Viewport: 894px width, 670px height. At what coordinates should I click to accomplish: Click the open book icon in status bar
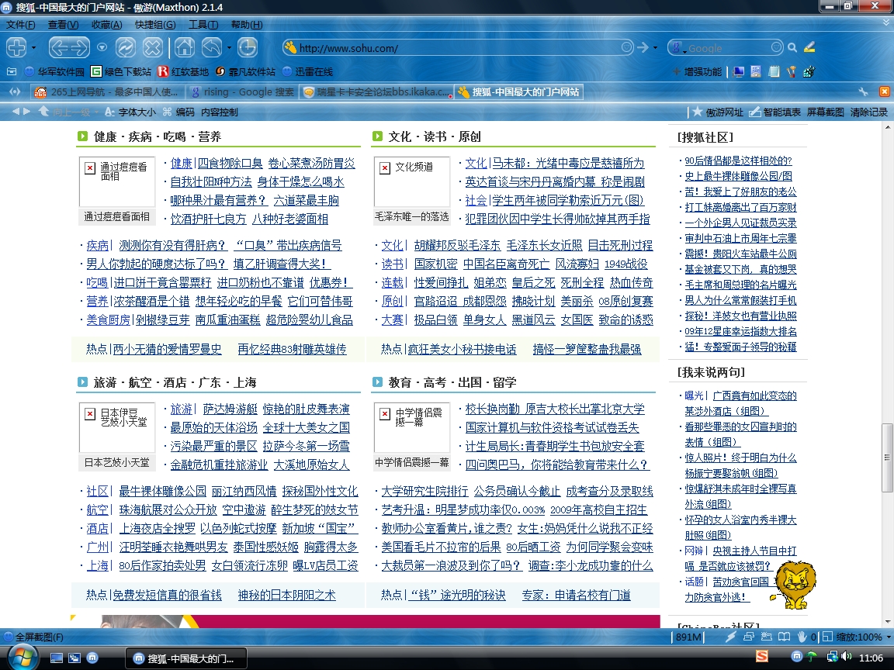click(x=785, y=637)
